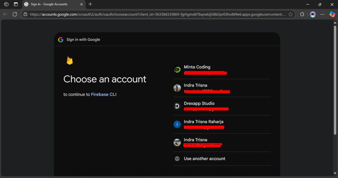Screen dimensions: 338x178
Task: Click Use another account
Action: pos(222,159)
